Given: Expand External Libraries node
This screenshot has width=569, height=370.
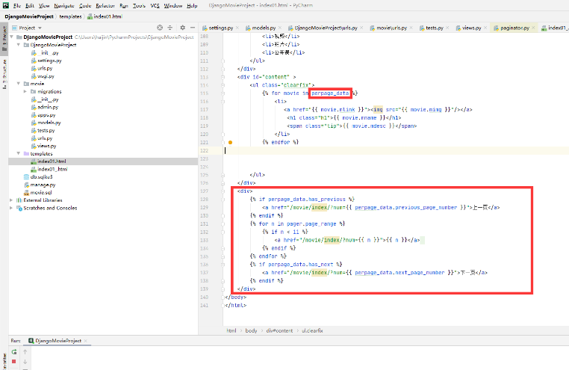Looking at the screenshot, I should coord(12,200).
